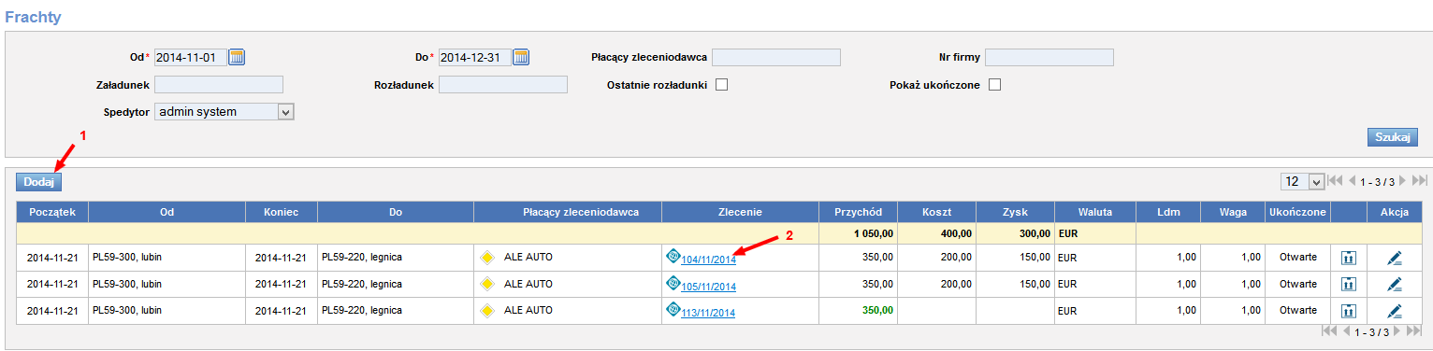Open order link 105/11/2014

708,287
